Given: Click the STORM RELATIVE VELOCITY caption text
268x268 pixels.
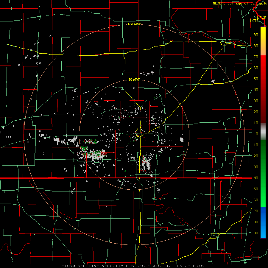Looking at the screenshot, I should tap(93, 266).
